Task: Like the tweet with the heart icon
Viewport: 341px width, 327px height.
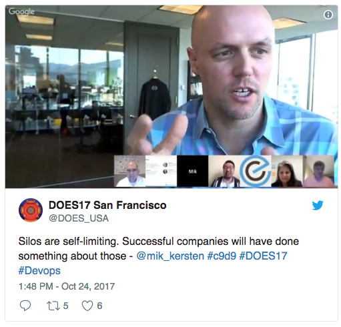Action: [x=87, y=306]
